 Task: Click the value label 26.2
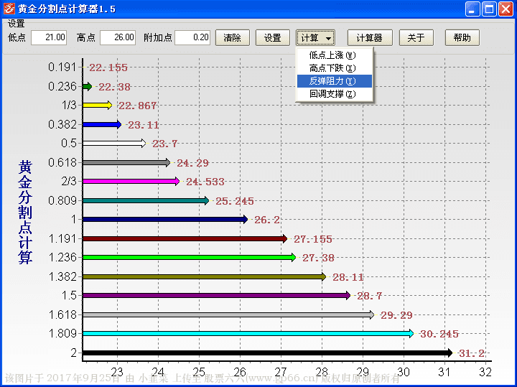tap(267, 220)
